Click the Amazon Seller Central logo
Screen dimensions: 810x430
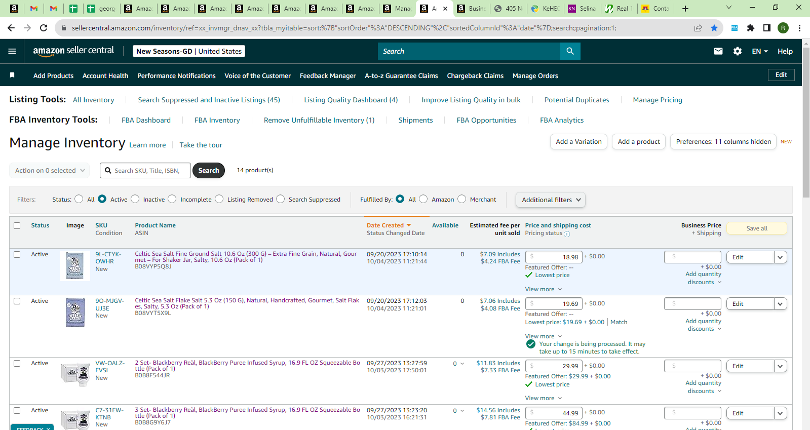73,51
